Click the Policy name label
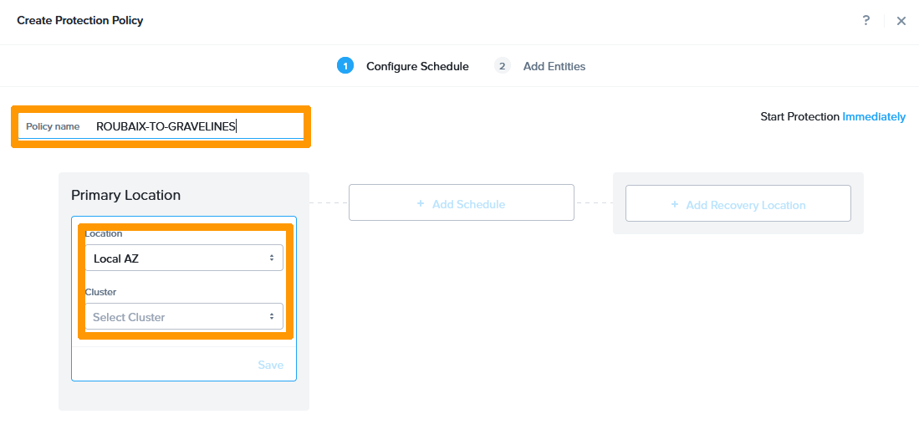This screenshot has height=440, width=919. tap(53, 126)
